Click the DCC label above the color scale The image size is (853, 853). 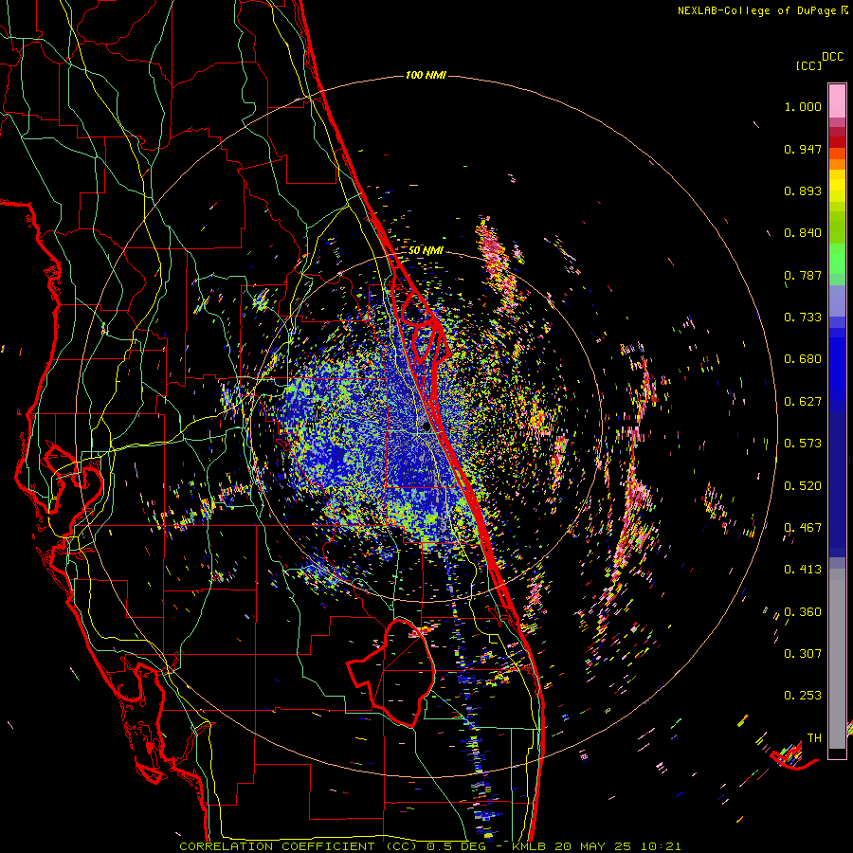tap(832, 57)
